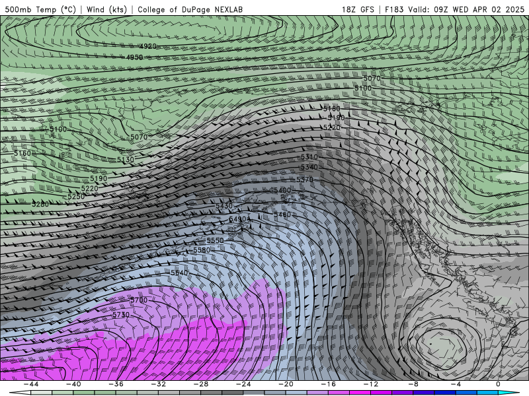Select the 4920 height contour label
This screenshot has height=396, width=529.
147,46
